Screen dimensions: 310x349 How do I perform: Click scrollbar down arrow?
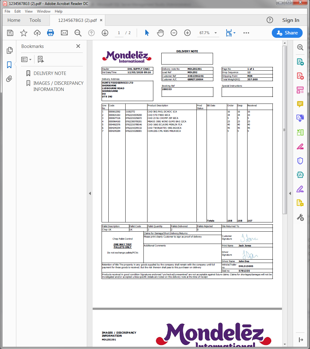click(284, 344)
